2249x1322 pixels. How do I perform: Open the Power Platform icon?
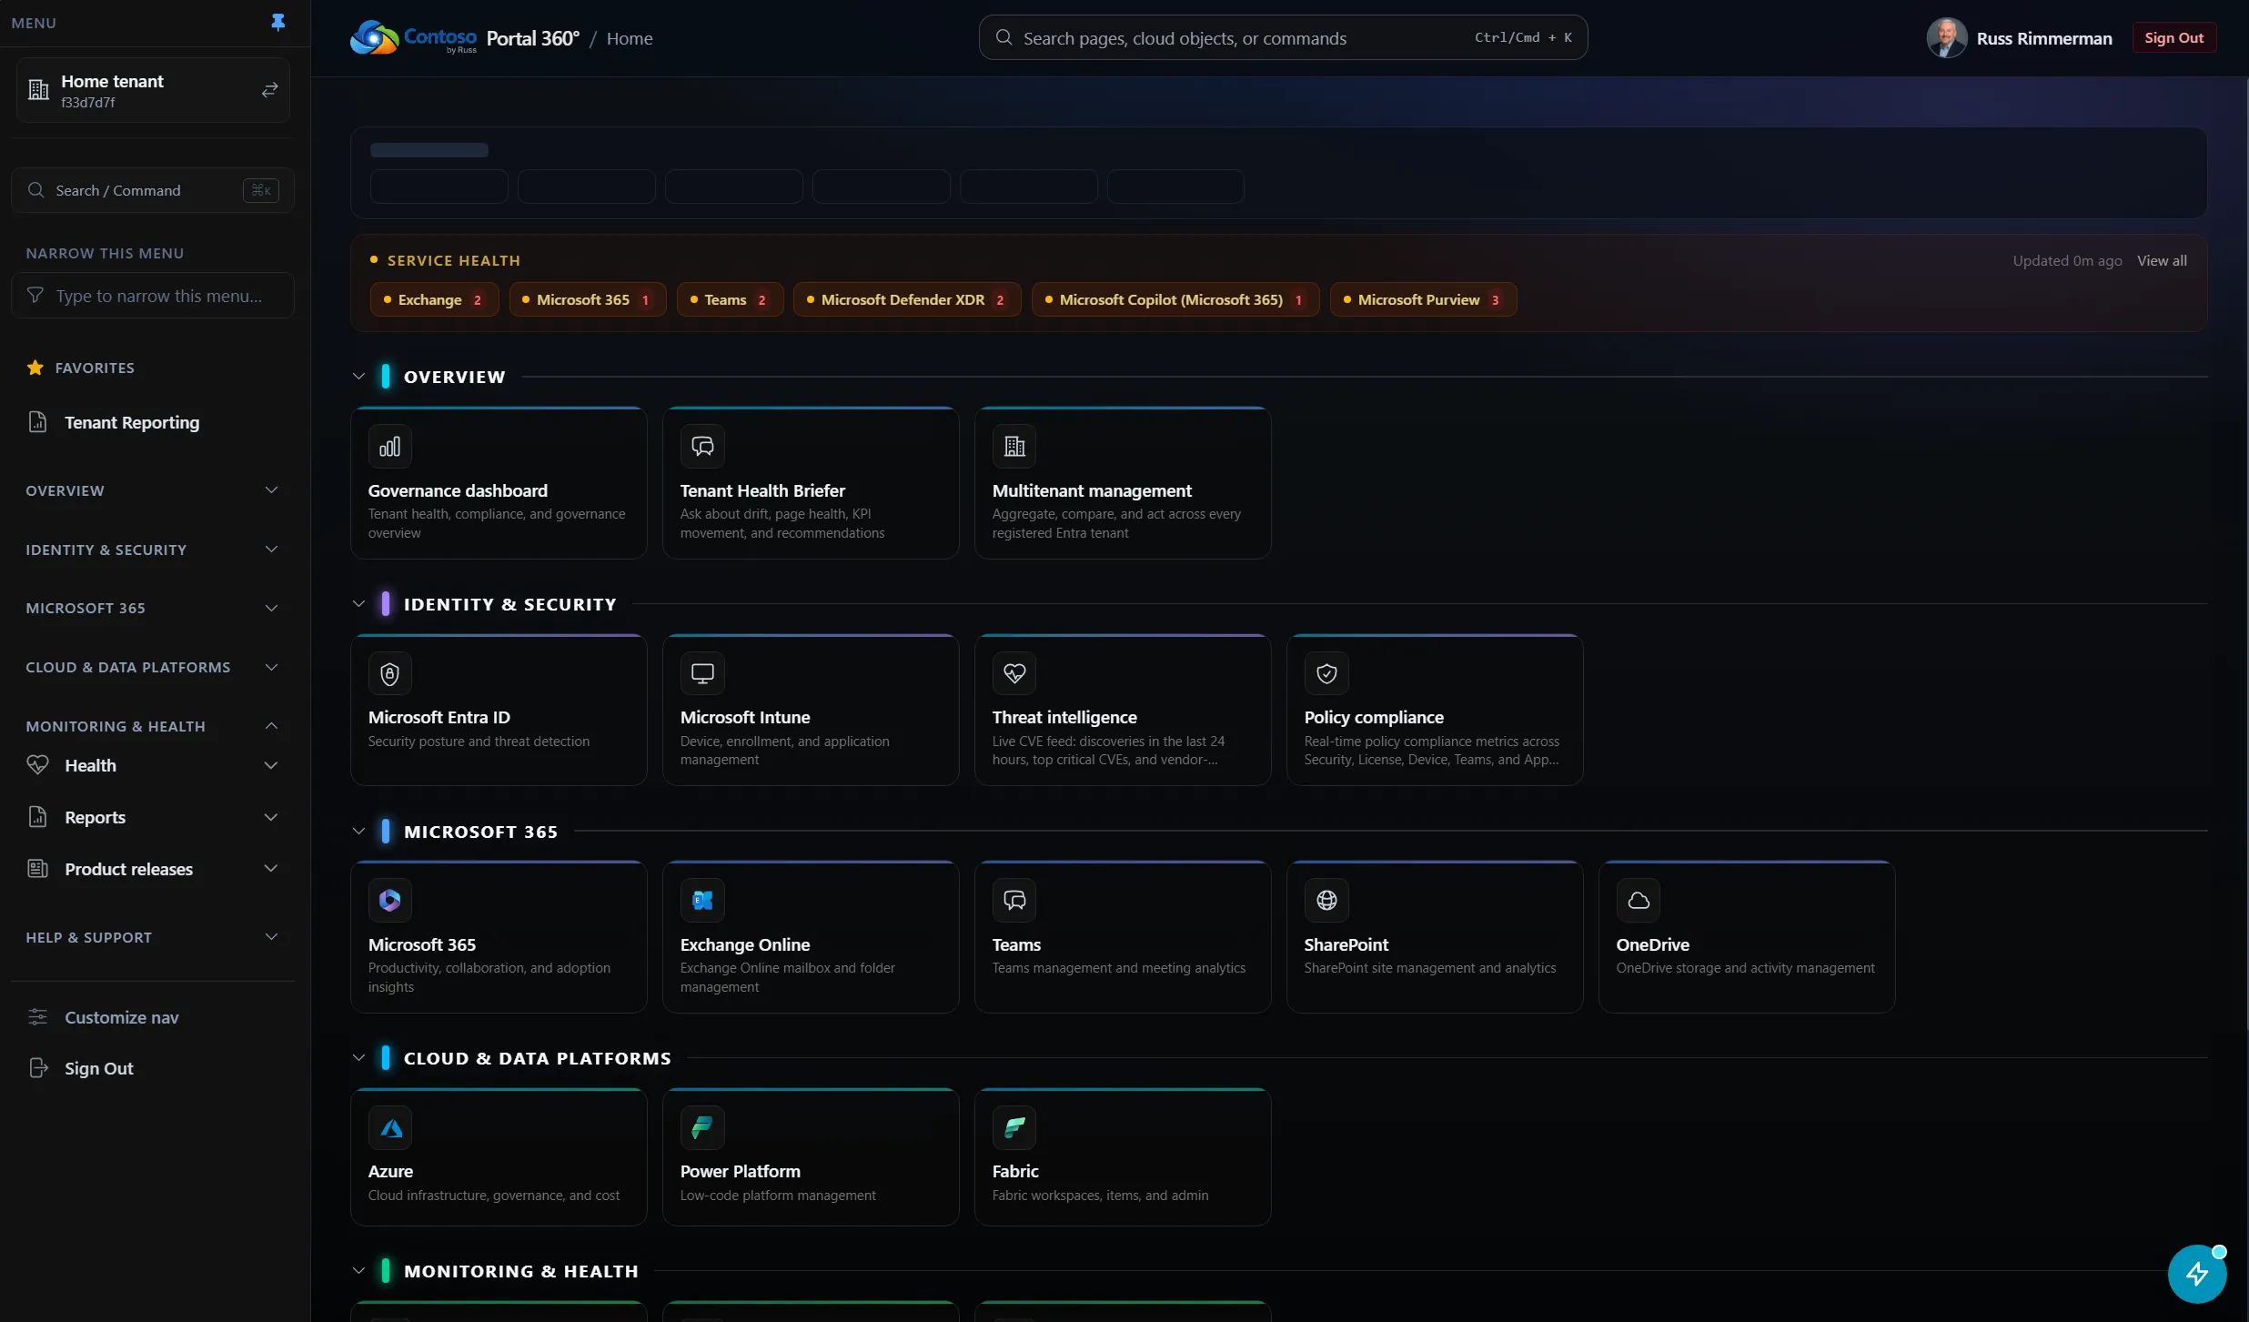[x=702, y=1128]
